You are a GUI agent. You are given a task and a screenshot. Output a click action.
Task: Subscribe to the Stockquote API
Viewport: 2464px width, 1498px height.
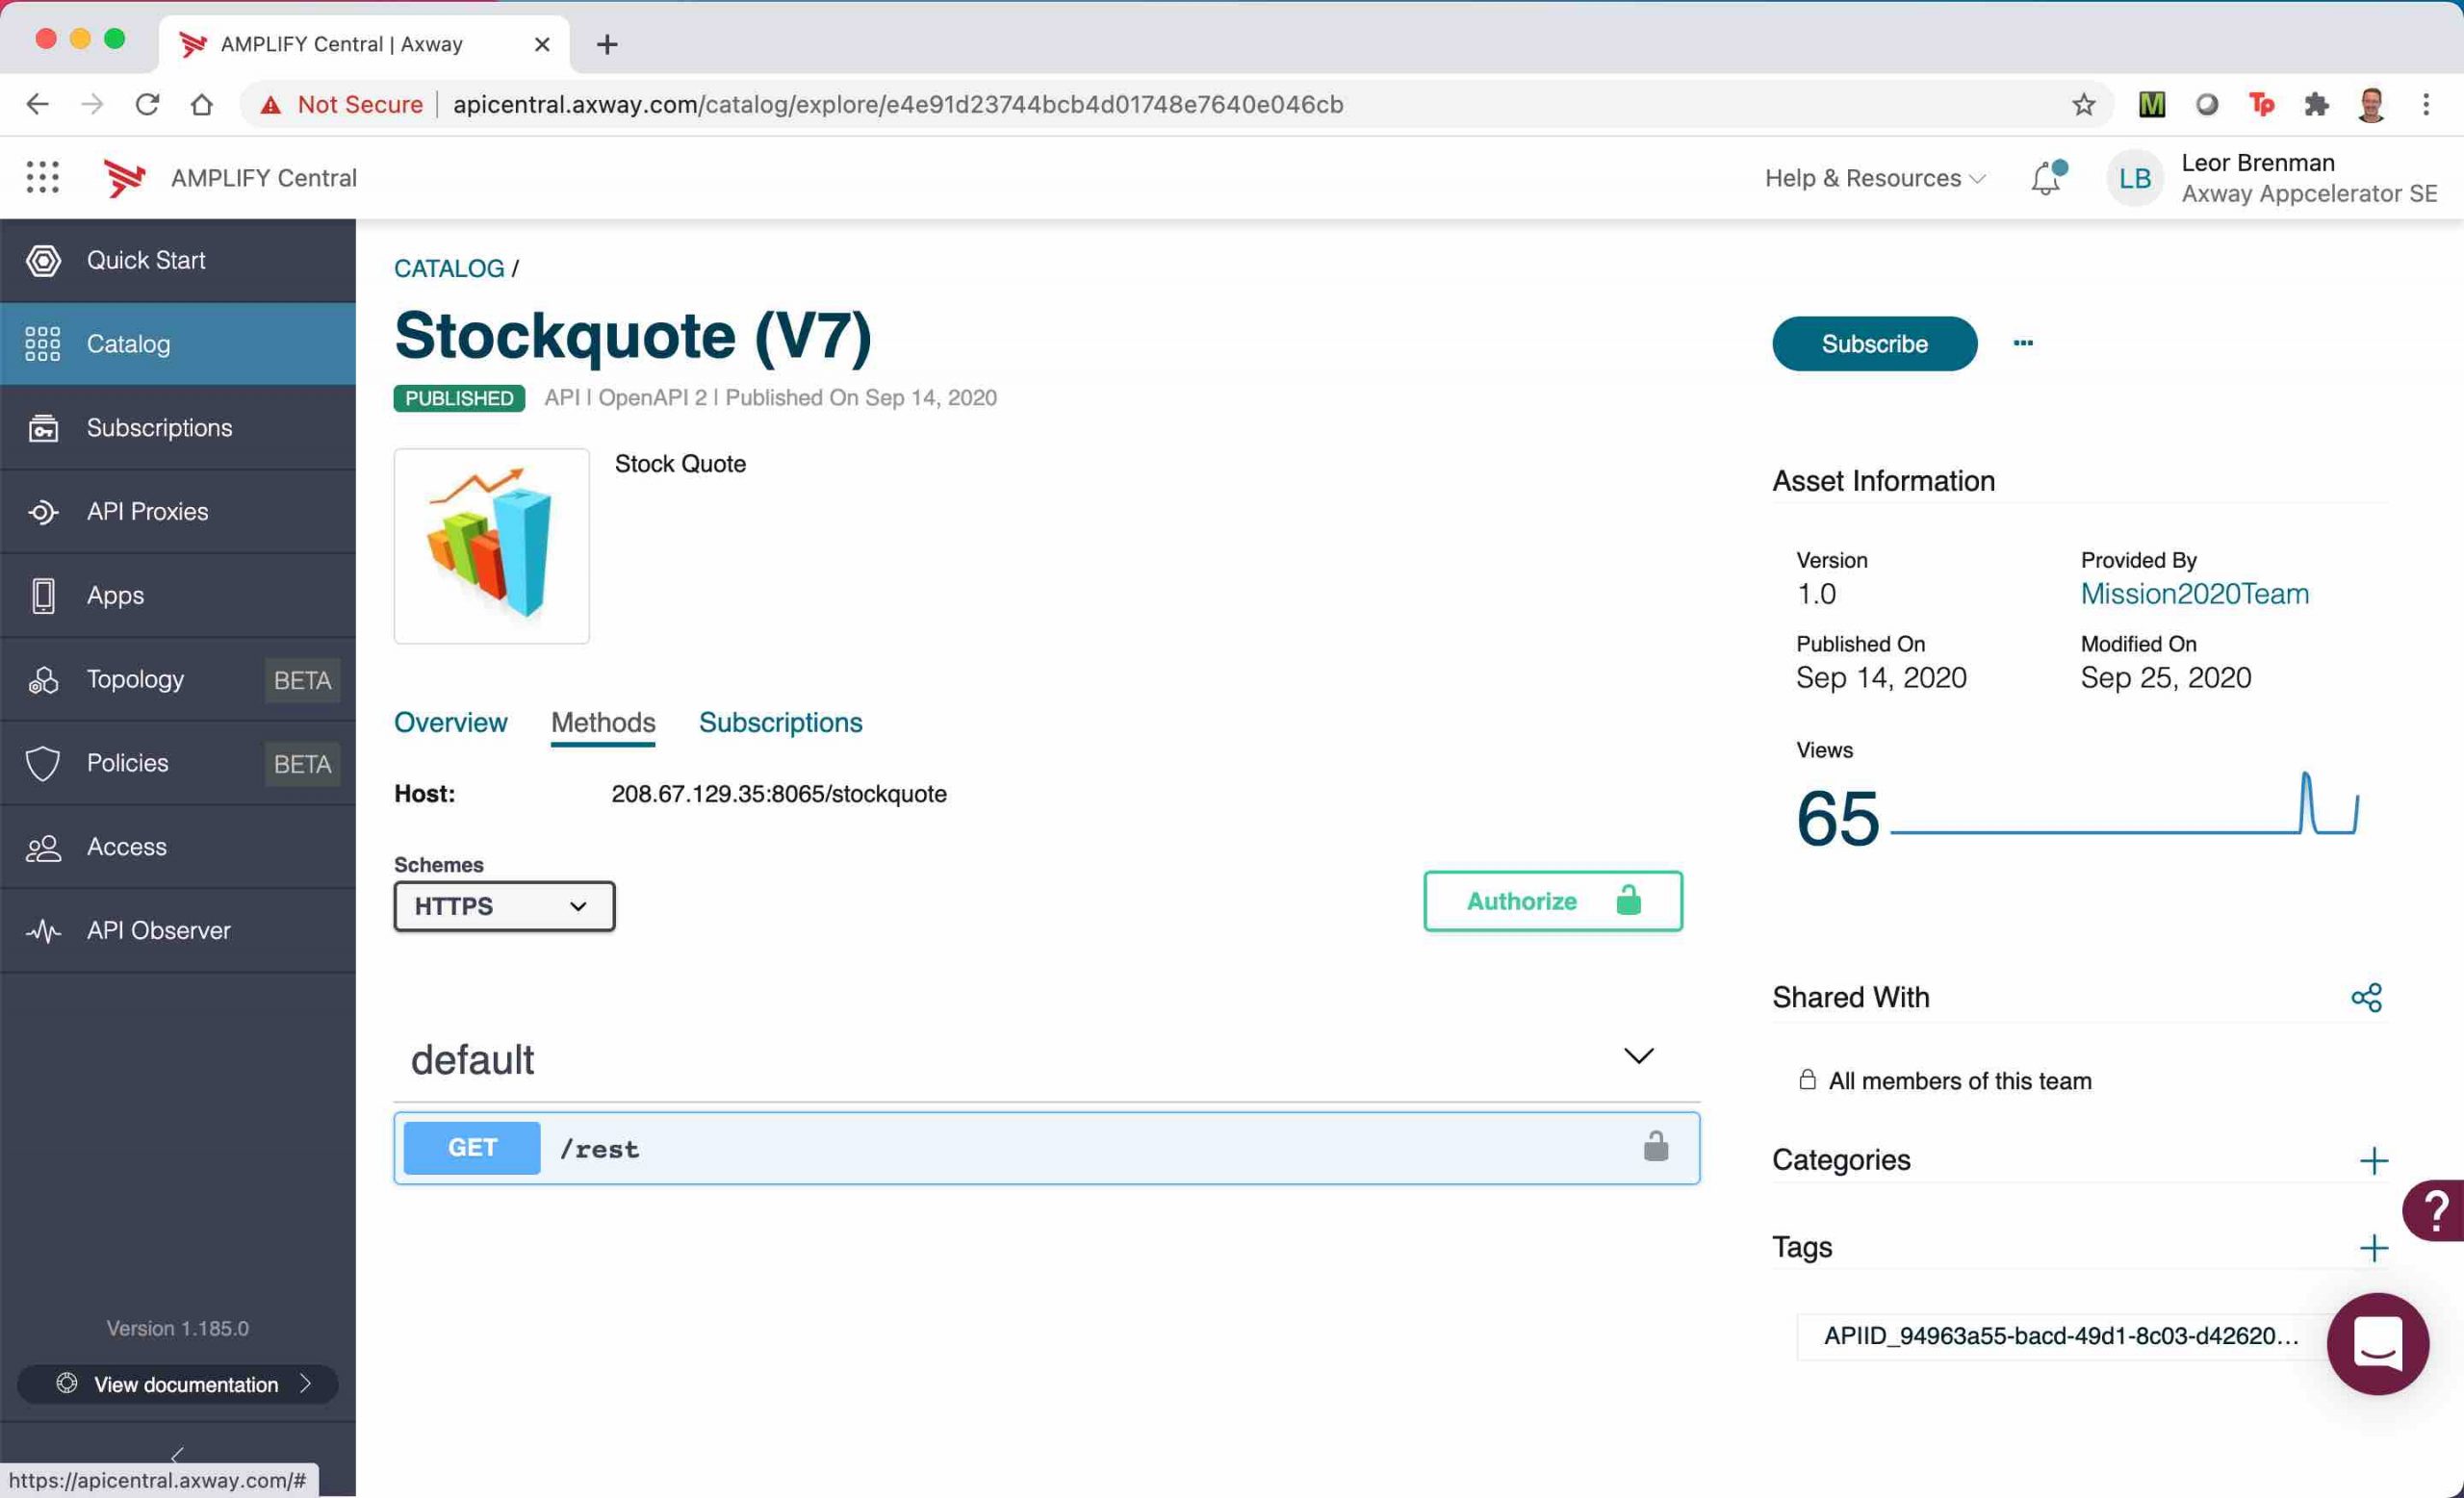[1874, 343]
